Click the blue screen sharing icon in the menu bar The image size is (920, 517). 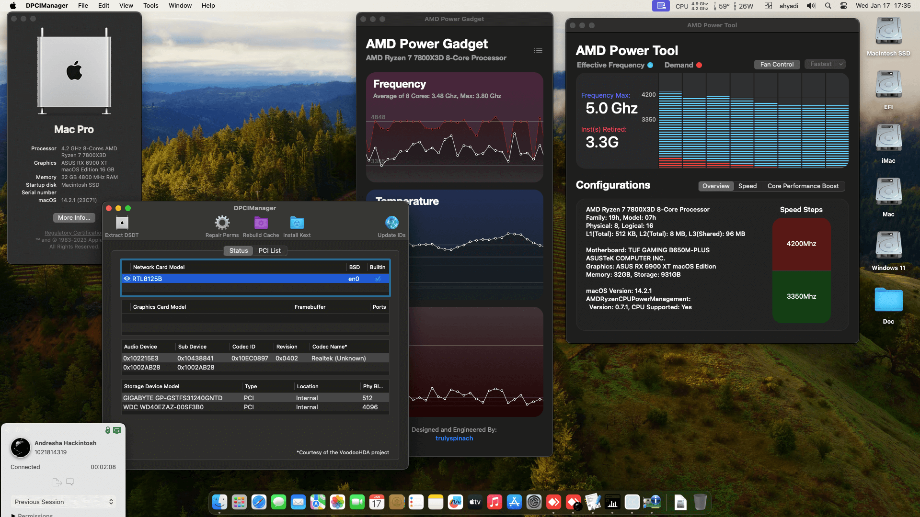tap(661, 6)
